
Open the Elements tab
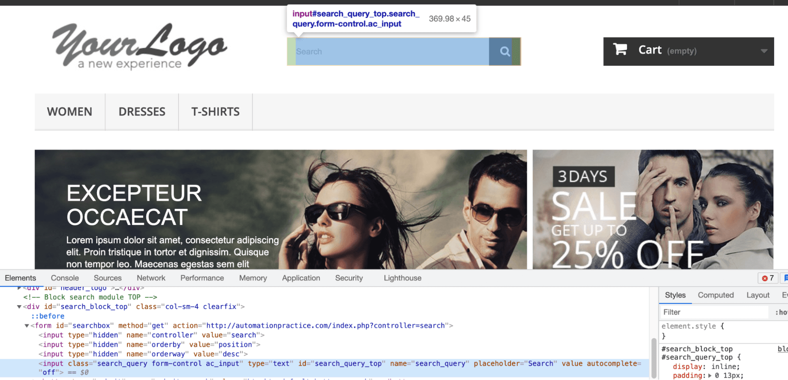click(20, 278)
